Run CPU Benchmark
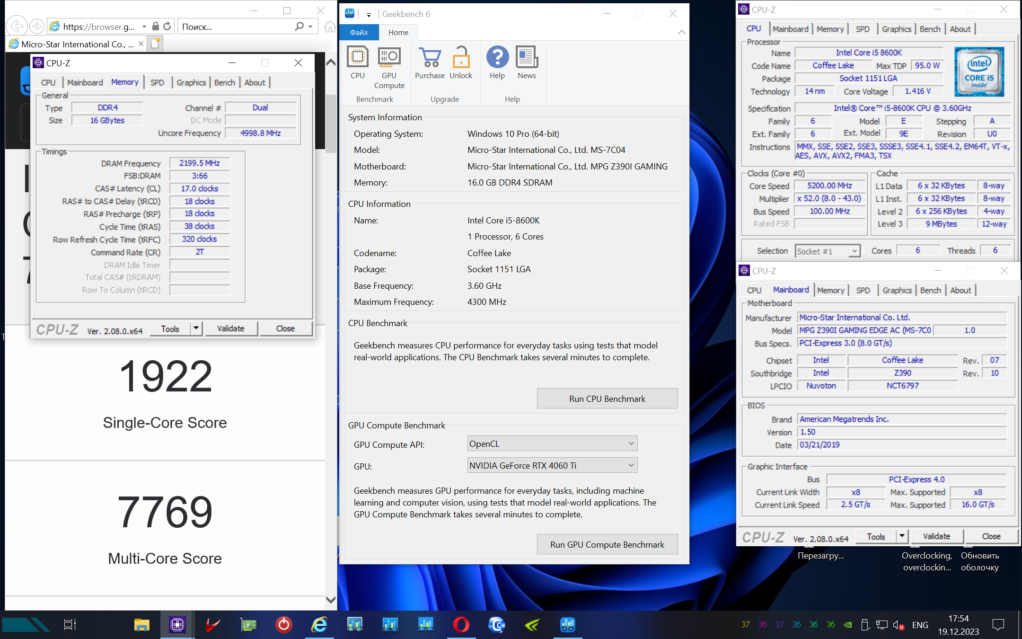Viewport: 1022px width, 639px height. pos(607,399)
